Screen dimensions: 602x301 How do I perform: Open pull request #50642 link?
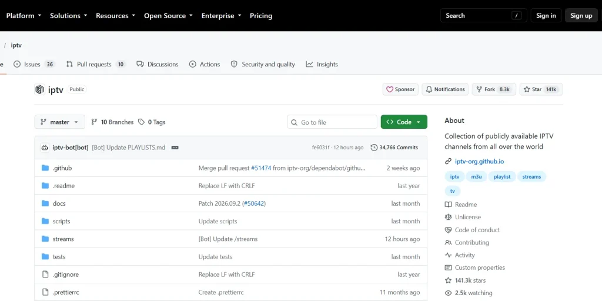[x=254, y=203]
